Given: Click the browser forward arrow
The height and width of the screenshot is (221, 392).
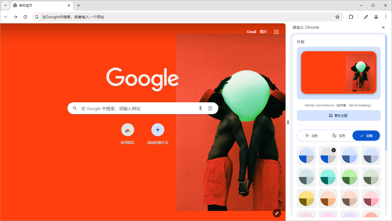Looking at the screenshot, I should coord(16,17).
